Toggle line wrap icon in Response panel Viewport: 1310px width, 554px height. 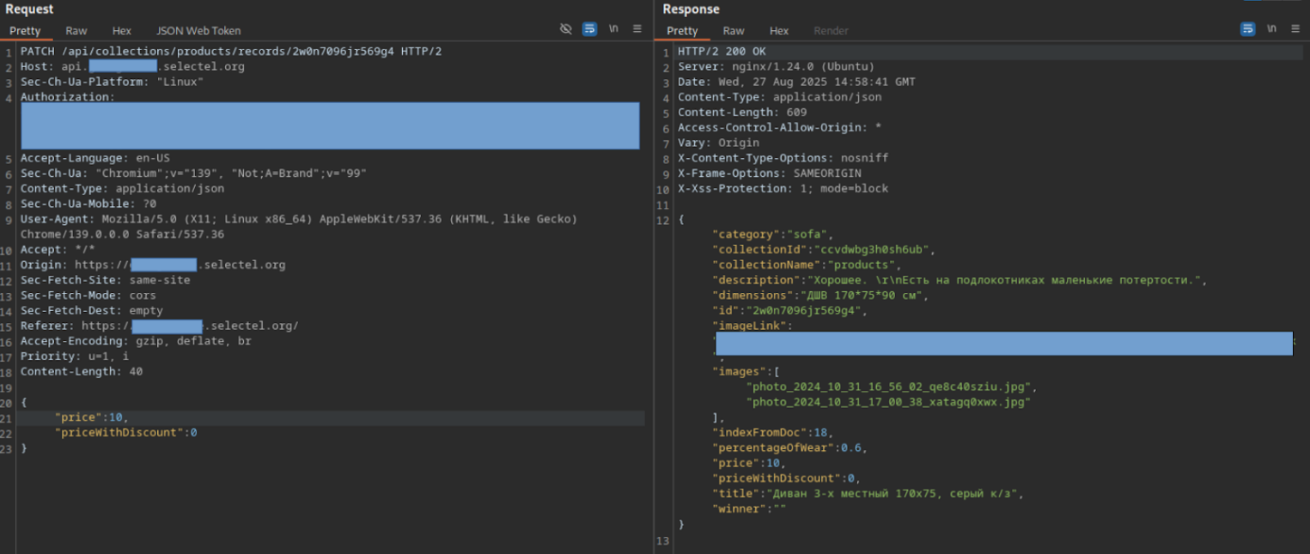tap(1247, 29)
